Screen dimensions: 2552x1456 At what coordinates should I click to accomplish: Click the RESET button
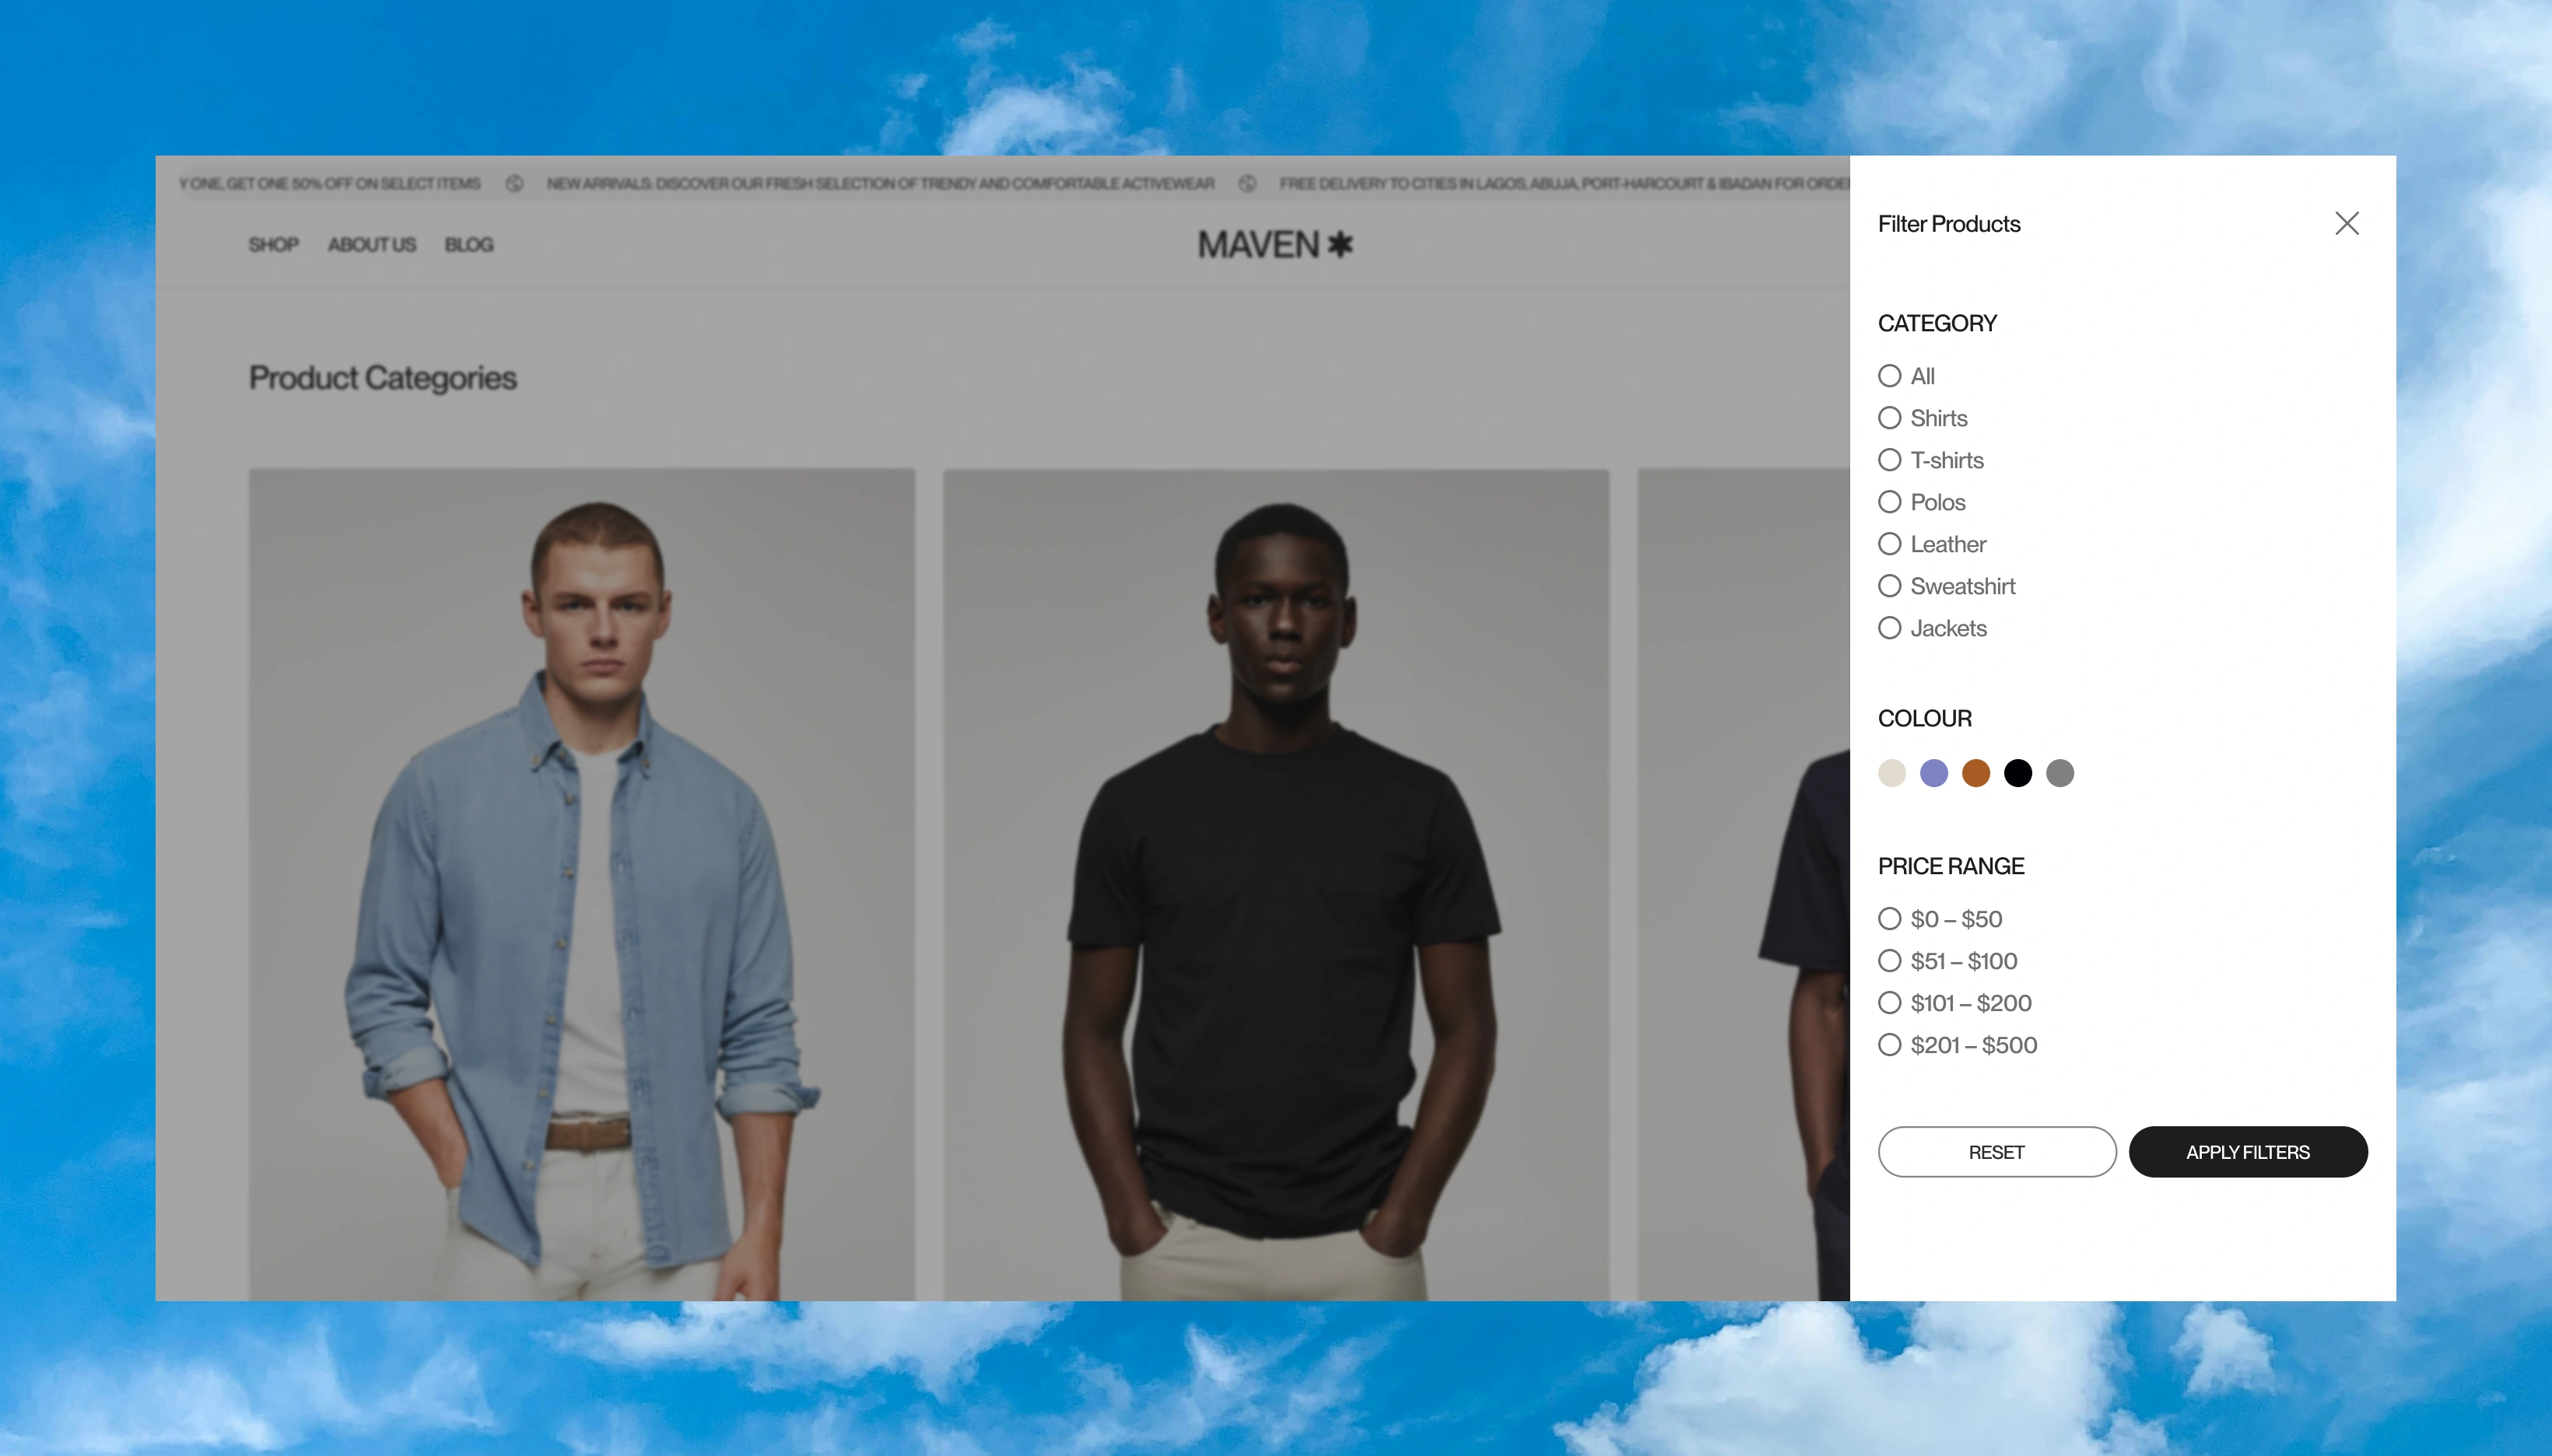(x=1996, y=1152)
